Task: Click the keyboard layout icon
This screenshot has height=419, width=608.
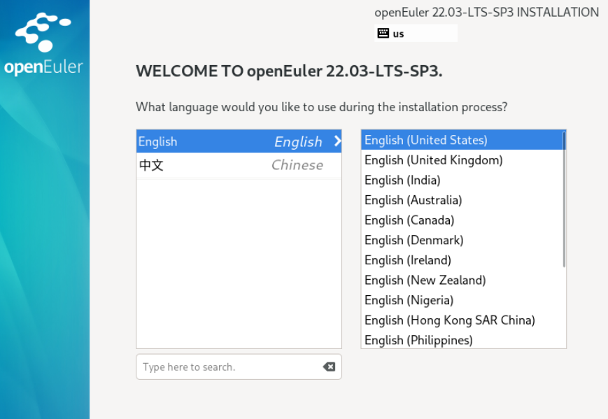Action: coord(383,33)
